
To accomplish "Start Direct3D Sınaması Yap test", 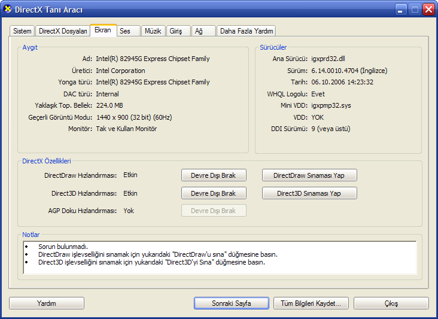I will click(309, 193).
